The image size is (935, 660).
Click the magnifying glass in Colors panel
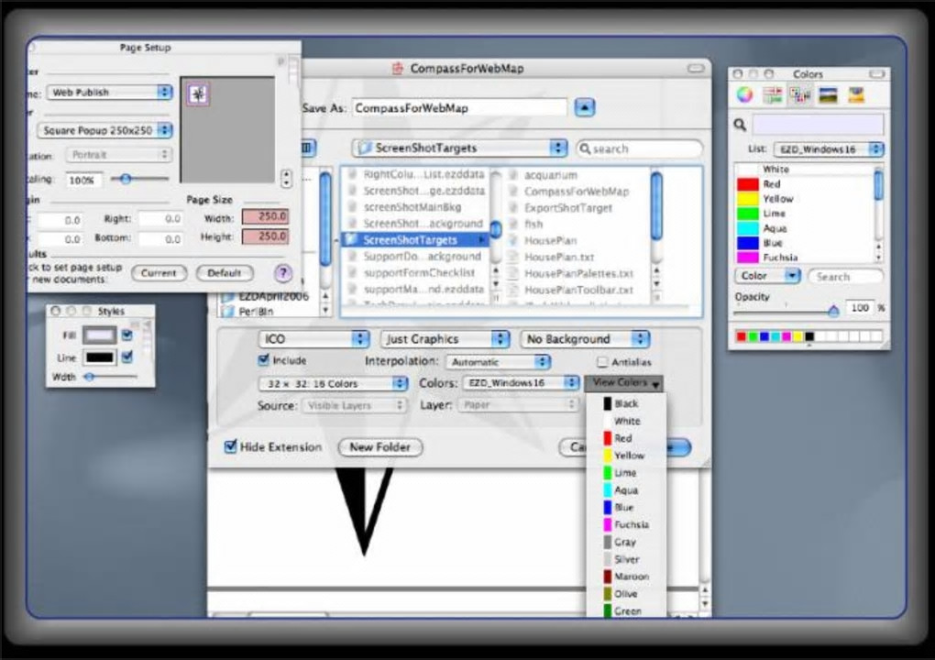click(x=740, y=126)
